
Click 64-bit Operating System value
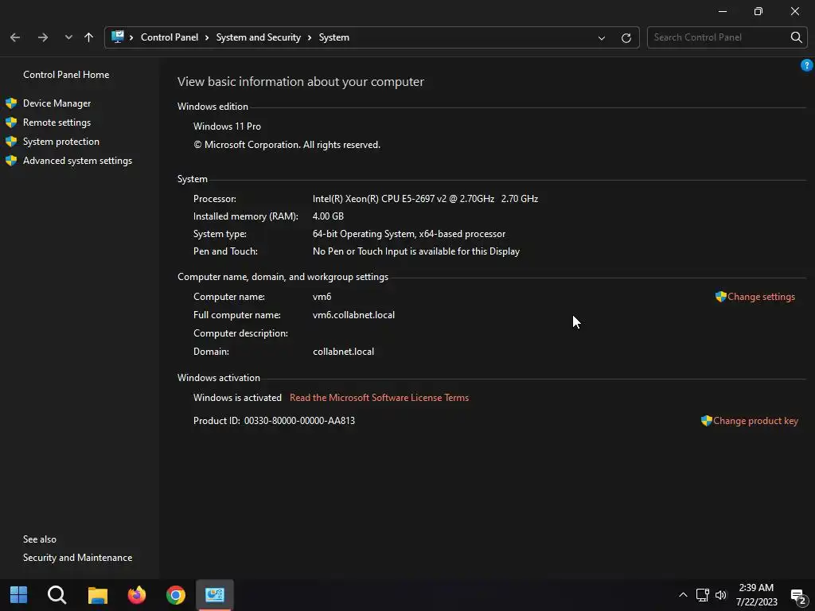pyautogui.click(x=409, y=234)
